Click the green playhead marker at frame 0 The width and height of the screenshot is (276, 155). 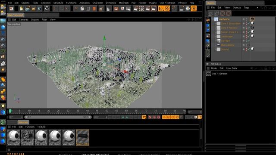point(10,111)
